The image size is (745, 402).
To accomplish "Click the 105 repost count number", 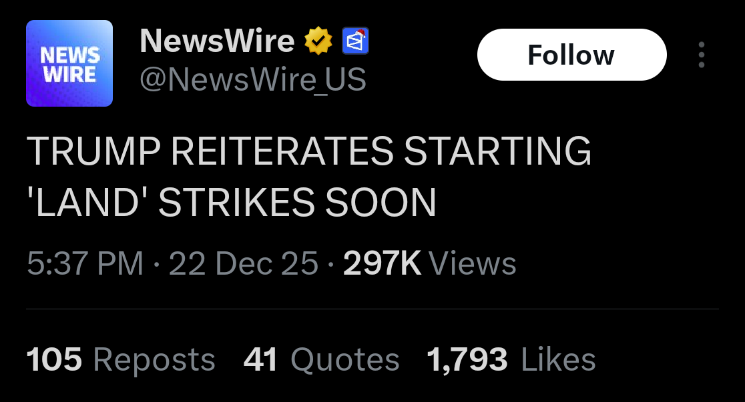I will (x=54, y=359).
